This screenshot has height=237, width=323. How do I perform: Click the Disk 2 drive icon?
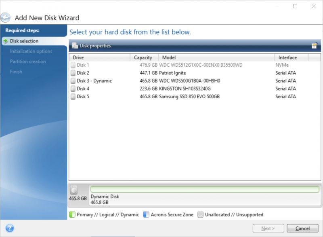click(x=73, y=73)
